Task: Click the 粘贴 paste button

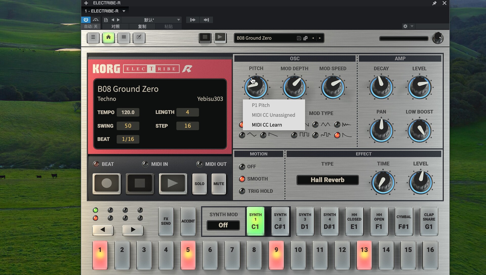Action: coord(168,26)
